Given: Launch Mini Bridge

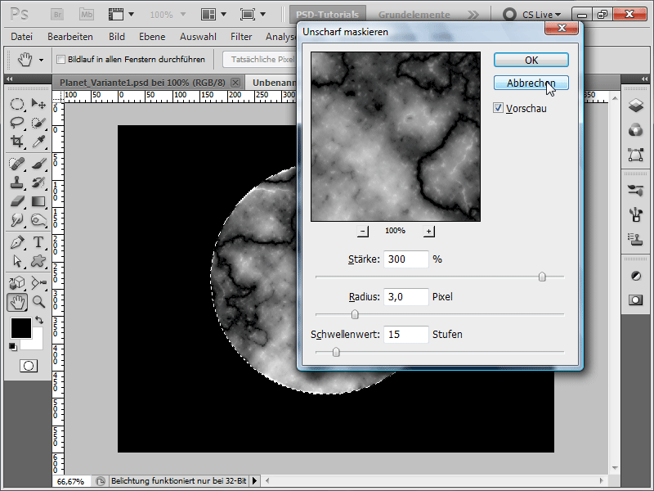Looking at the screenshot, I should coord(87,14).
